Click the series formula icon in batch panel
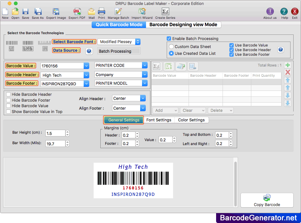The image size is (301, 223). point(157,67)
